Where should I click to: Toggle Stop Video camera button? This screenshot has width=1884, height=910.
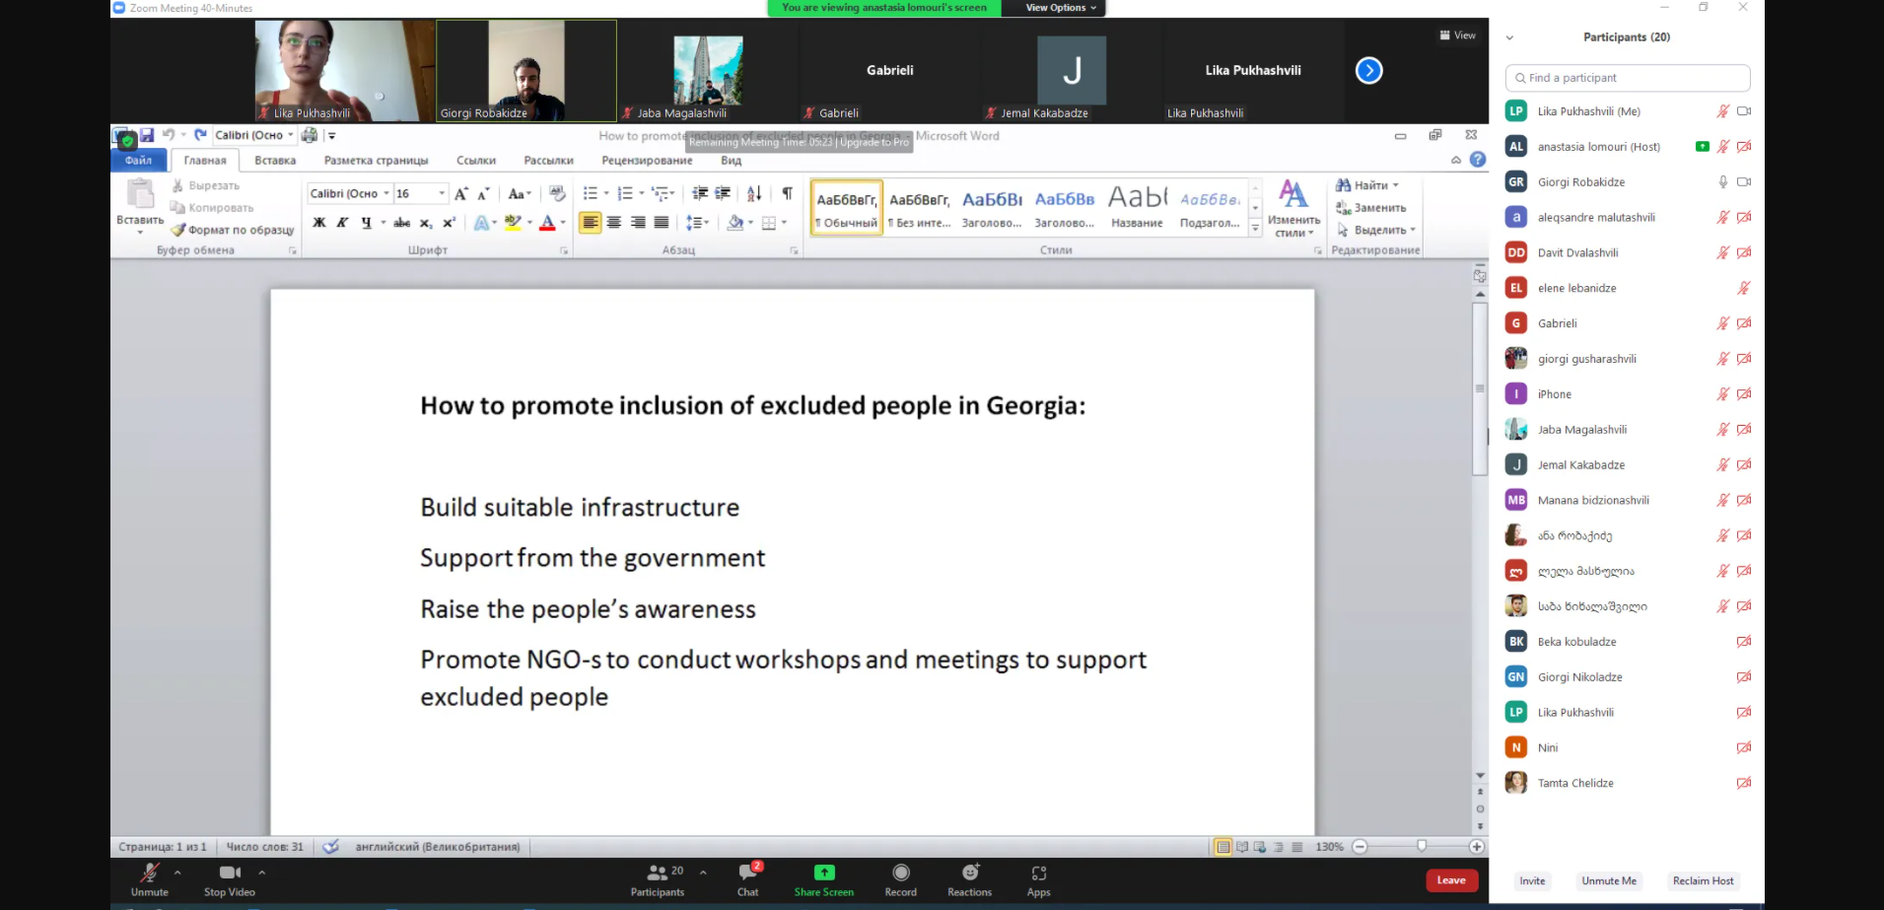point(229,874)
